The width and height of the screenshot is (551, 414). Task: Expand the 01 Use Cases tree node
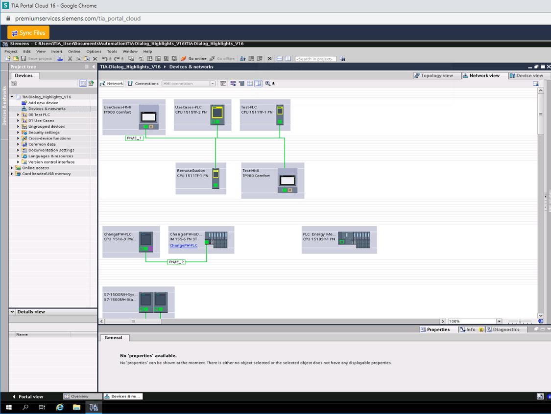(x=18, y=120)
